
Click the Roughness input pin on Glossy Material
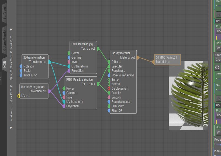tap(109, 71)
